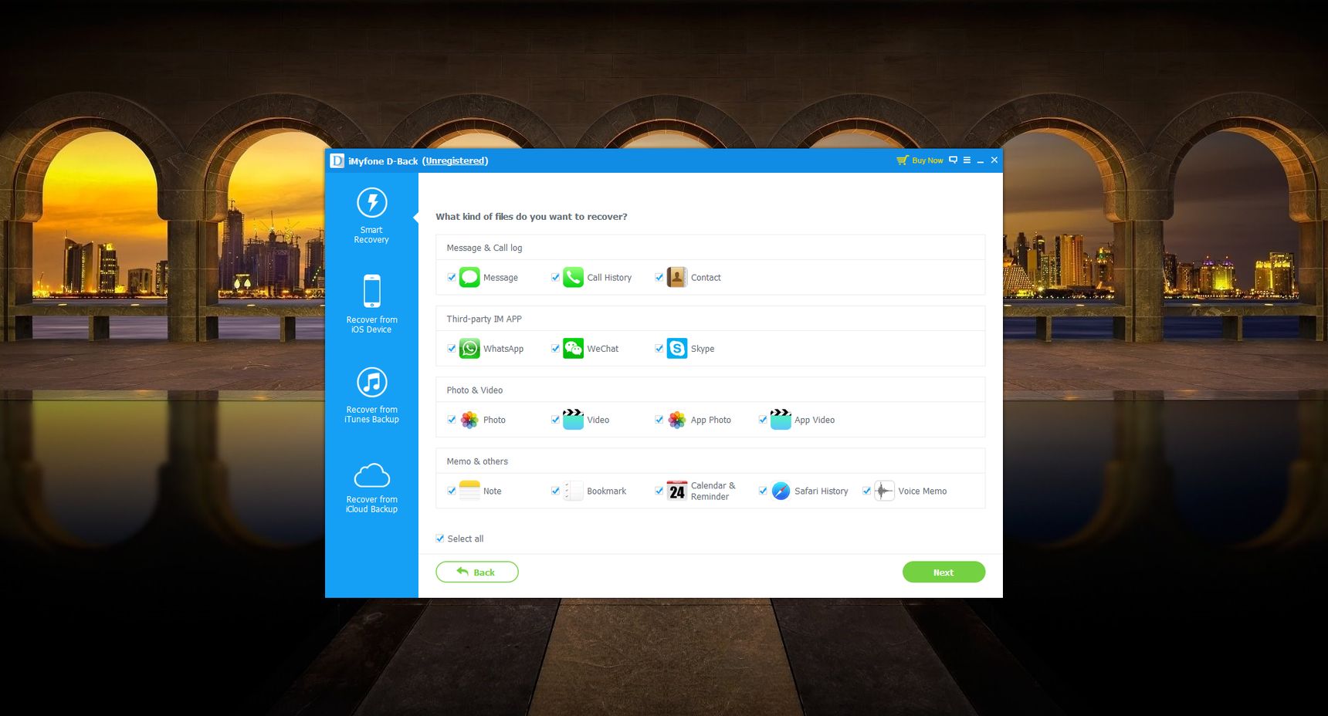Open the Smart Recovery lightning icon
Image resolution: width=1328 pixels, height=716 pixels.
pos(372,203)
